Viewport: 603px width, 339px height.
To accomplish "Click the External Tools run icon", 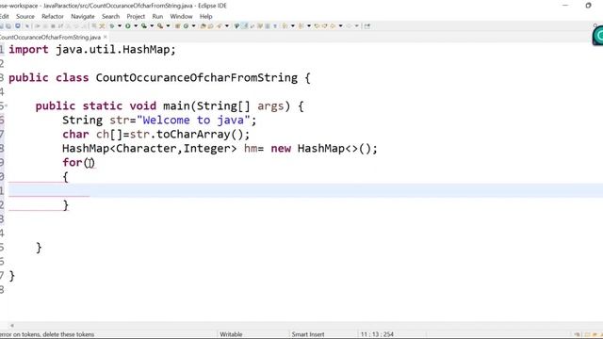I will 160,26.
